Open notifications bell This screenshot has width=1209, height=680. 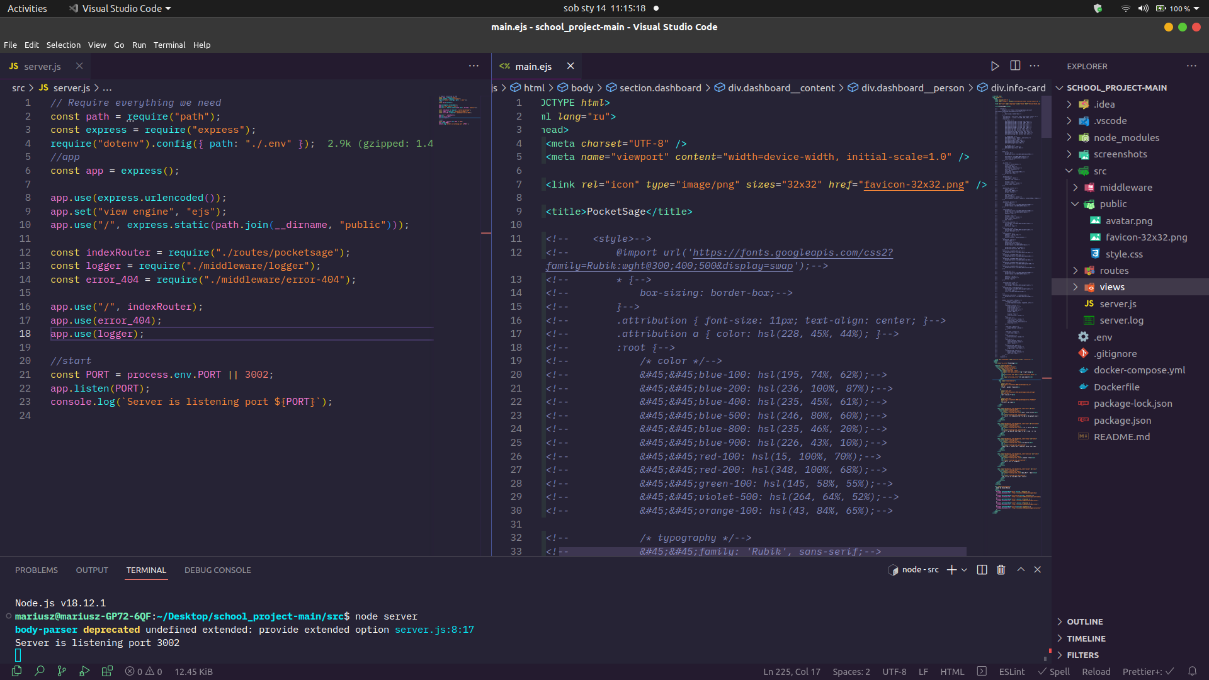(1192, 671)
